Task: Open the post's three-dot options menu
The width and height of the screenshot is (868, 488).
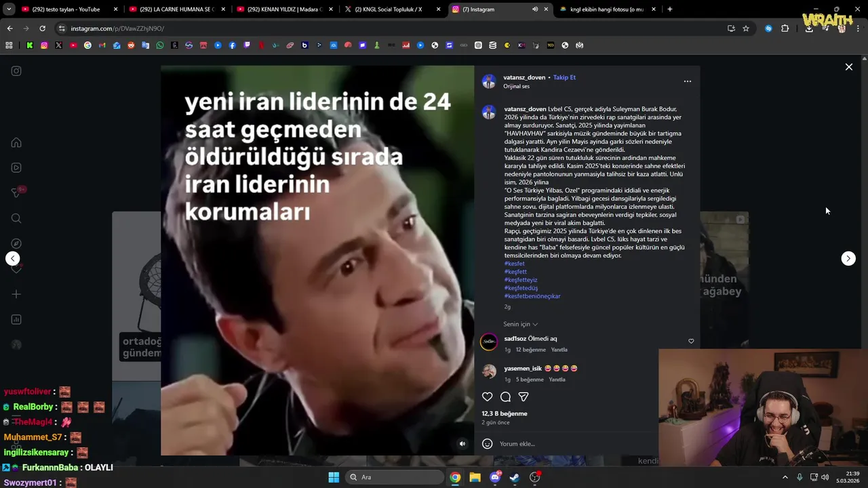Action: click(x=688, y=81)
